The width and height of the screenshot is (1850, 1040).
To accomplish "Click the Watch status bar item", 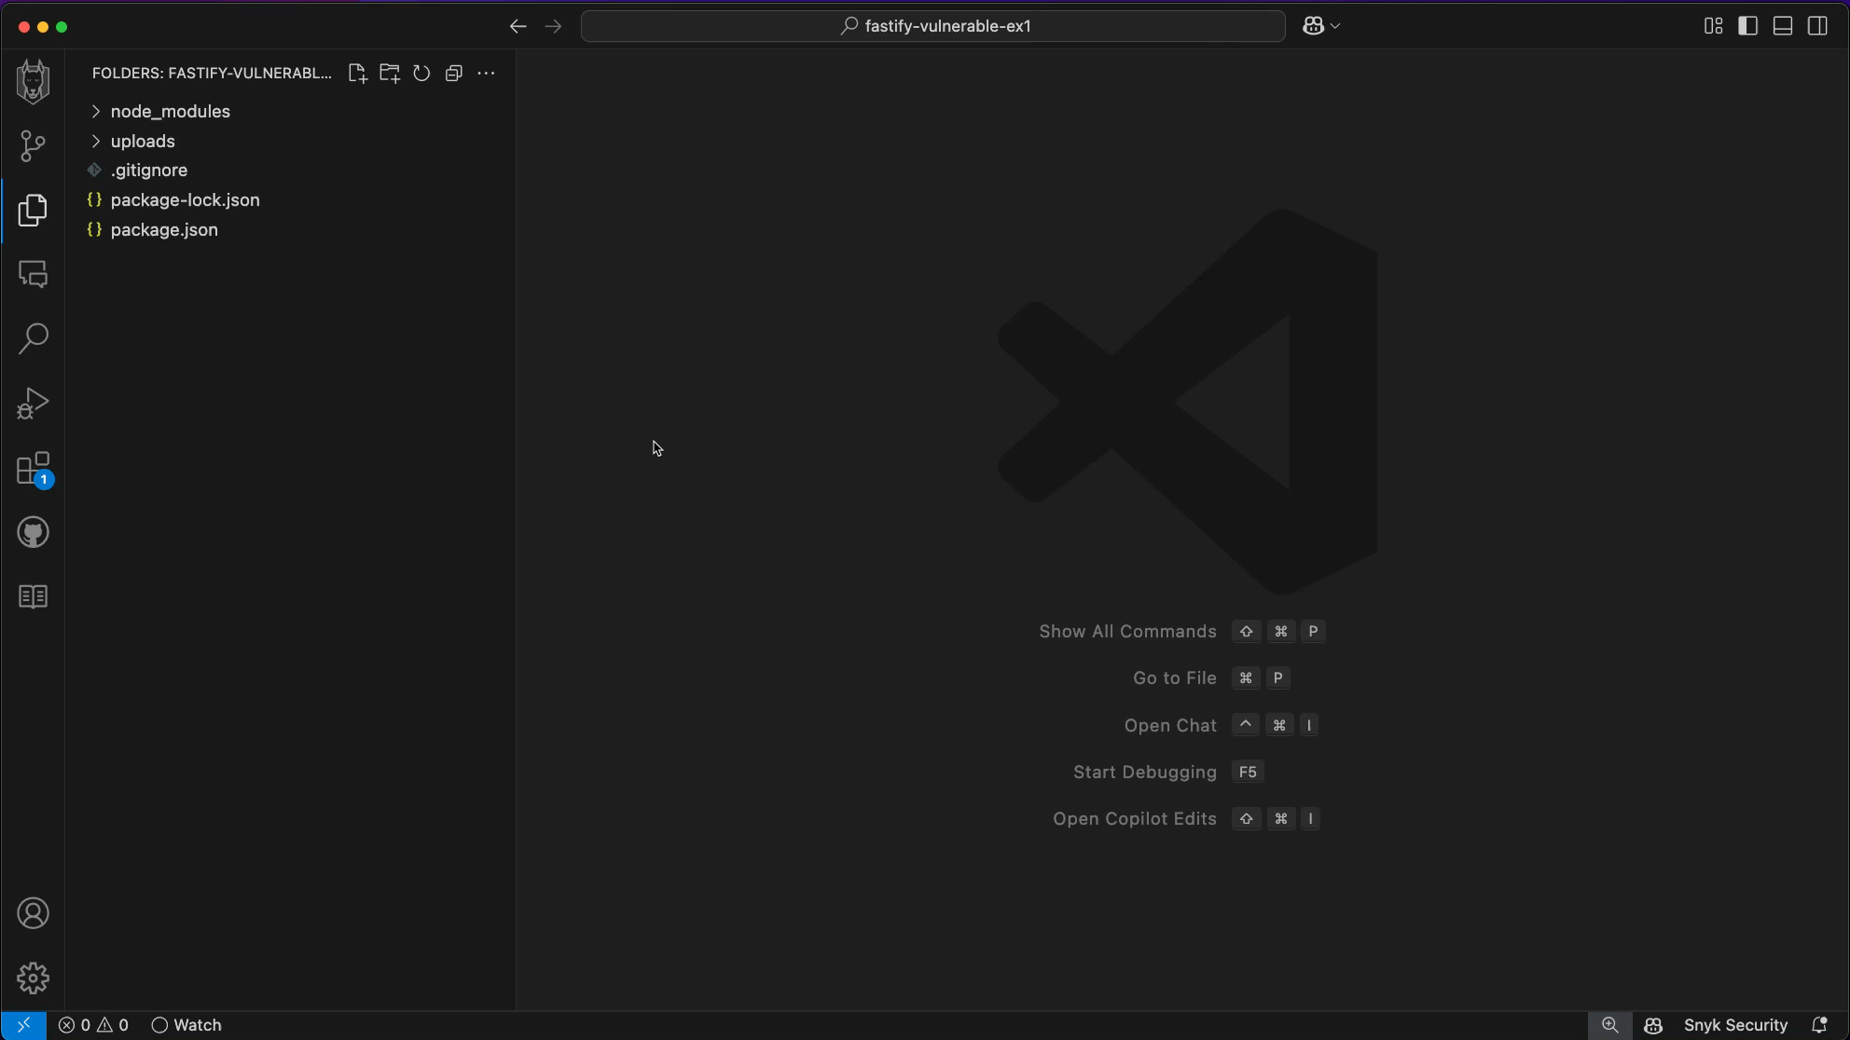I will [x=186, y=1025].
